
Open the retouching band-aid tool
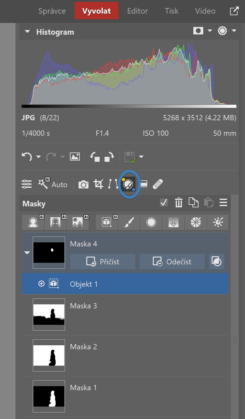158,184
